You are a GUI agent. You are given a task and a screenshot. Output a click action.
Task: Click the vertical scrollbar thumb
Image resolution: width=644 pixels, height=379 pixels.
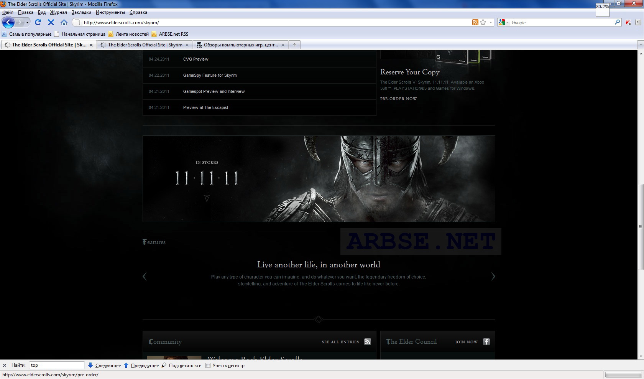tap(641, 226)
